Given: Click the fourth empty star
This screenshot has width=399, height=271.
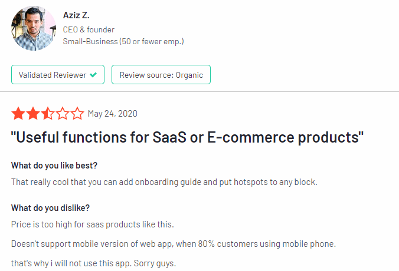Looking at the screenshot, I should coord(63,114).
